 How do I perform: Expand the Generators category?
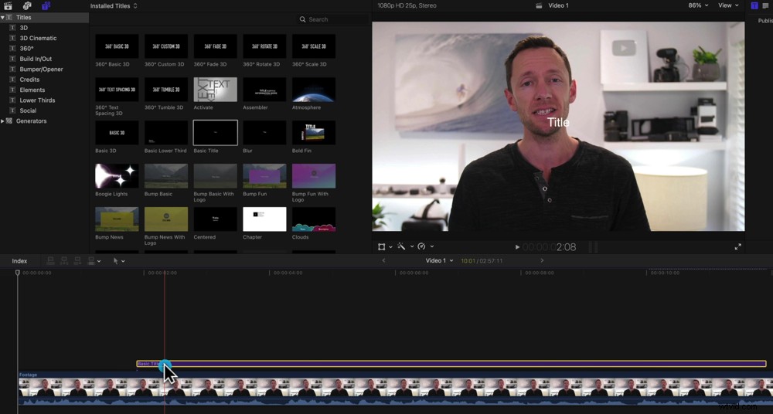[2, 120]
